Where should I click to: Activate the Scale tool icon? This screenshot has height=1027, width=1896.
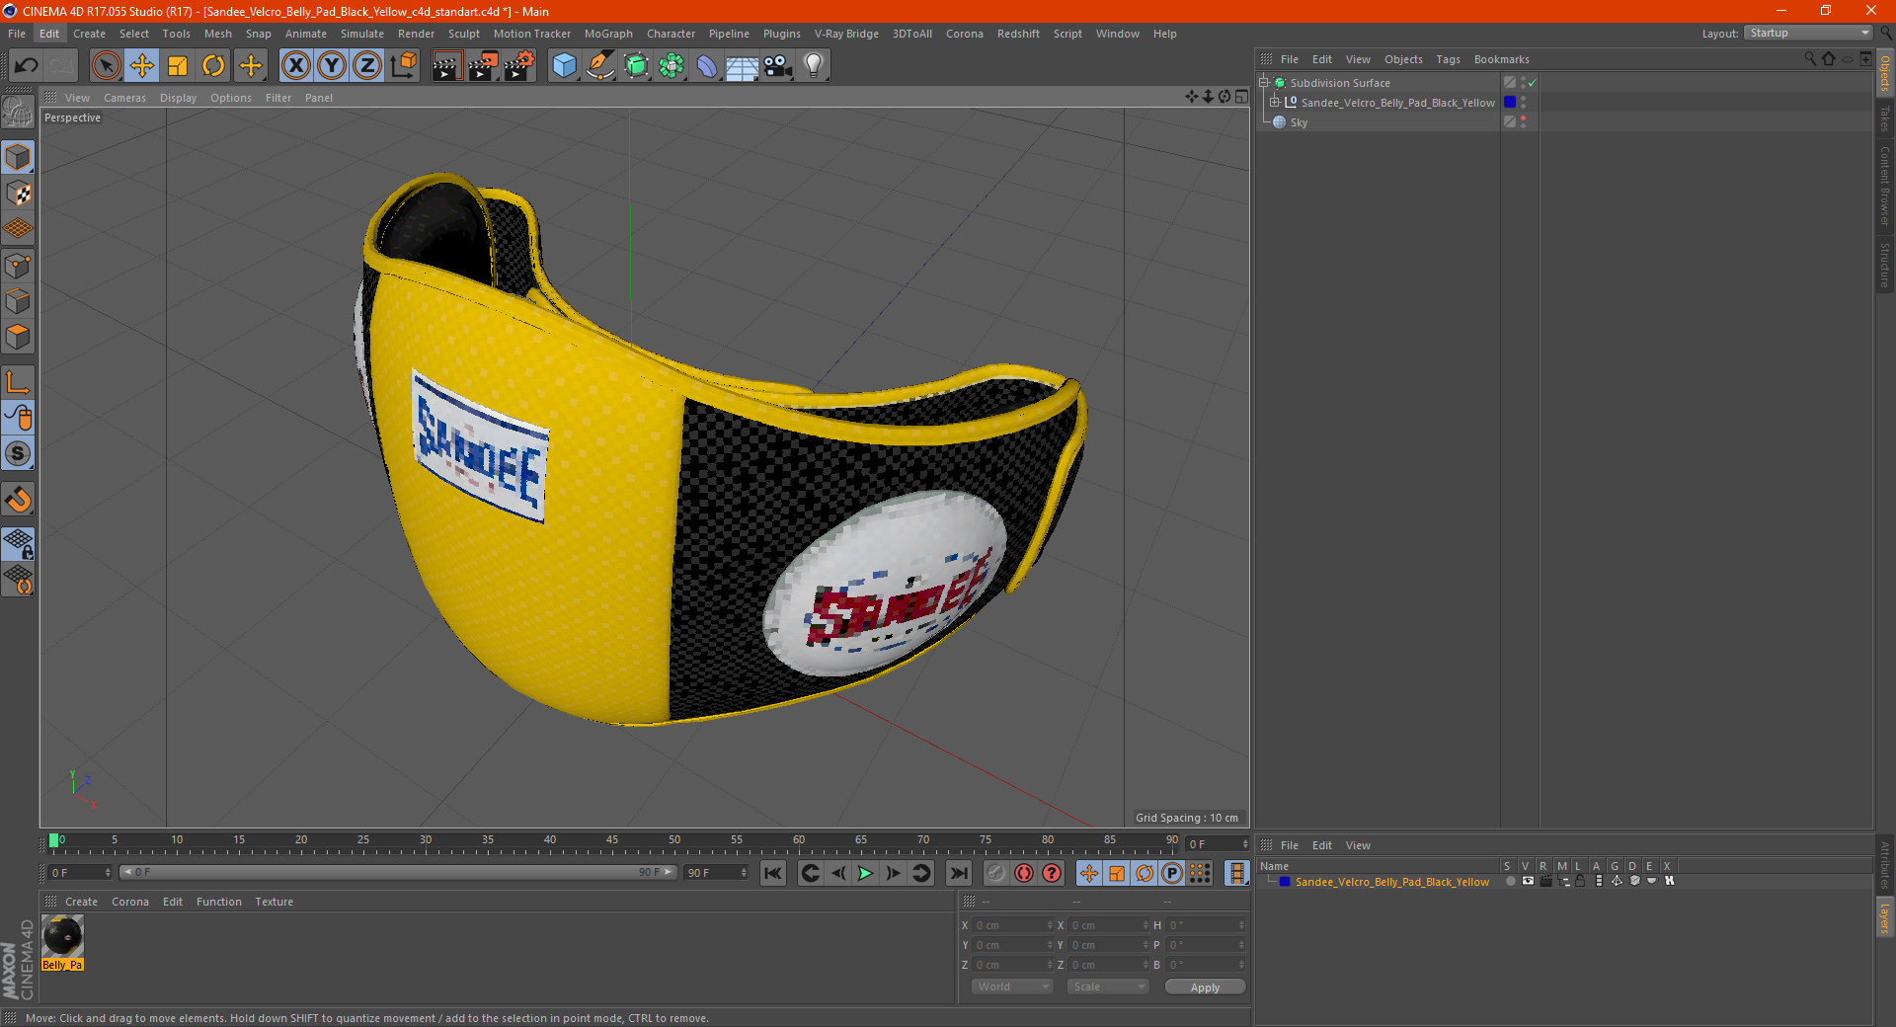click(178, 66)
